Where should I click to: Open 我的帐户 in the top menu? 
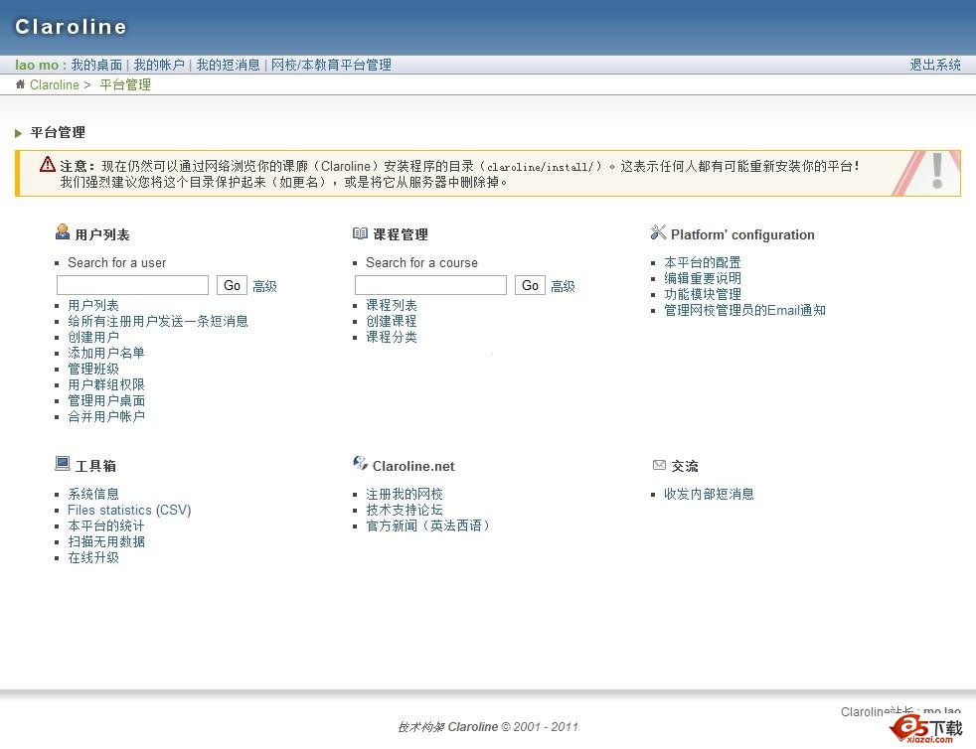(x=159, y=65)
